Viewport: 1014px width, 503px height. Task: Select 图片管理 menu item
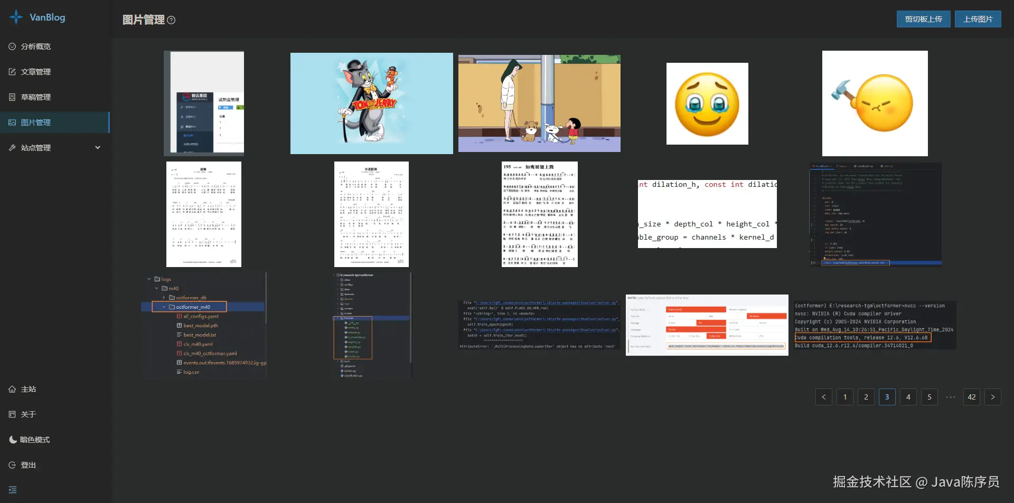tap(55, 122)
